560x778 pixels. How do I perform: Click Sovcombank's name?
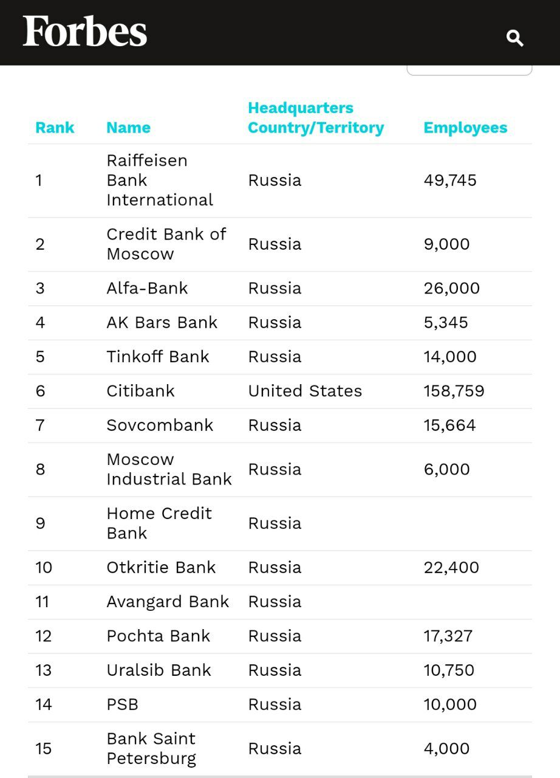tap(160, 425)
